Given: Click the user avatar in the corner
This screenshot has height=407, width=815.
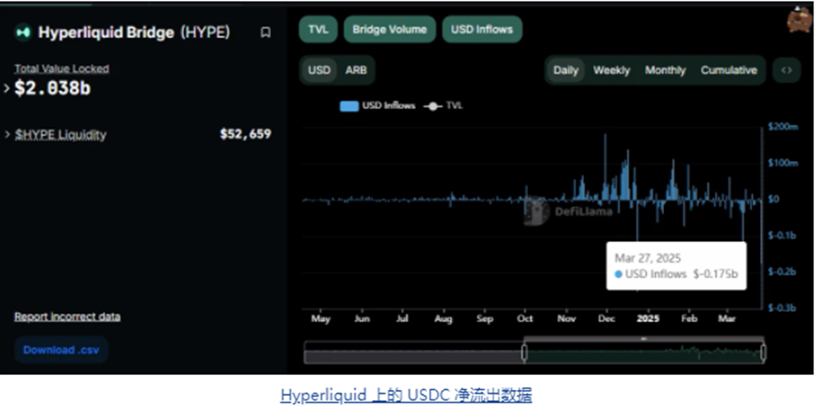Looking at the screenshot, I should click(799, 20).
